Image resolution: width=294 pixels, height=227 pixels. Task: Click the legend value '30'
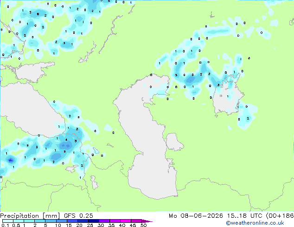(101, 225)
